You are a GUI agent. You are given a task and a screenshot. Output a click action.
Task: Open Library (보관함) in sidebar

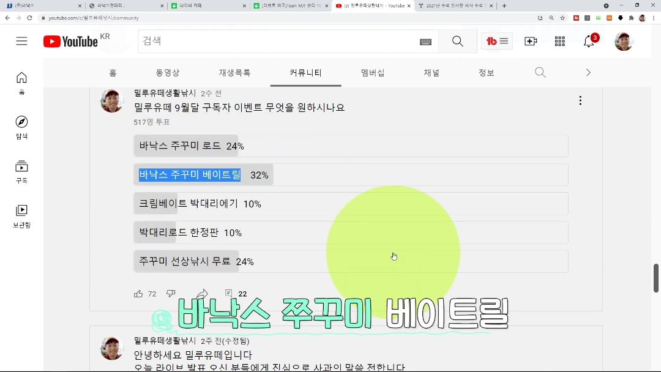tap(21, 216)
